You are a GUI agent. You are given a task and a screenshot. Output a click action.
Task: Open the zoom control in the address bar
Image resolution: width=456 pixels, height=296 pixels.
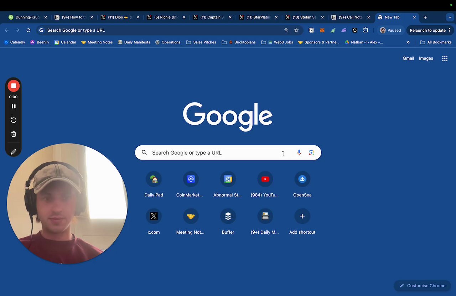coord(286,30)
